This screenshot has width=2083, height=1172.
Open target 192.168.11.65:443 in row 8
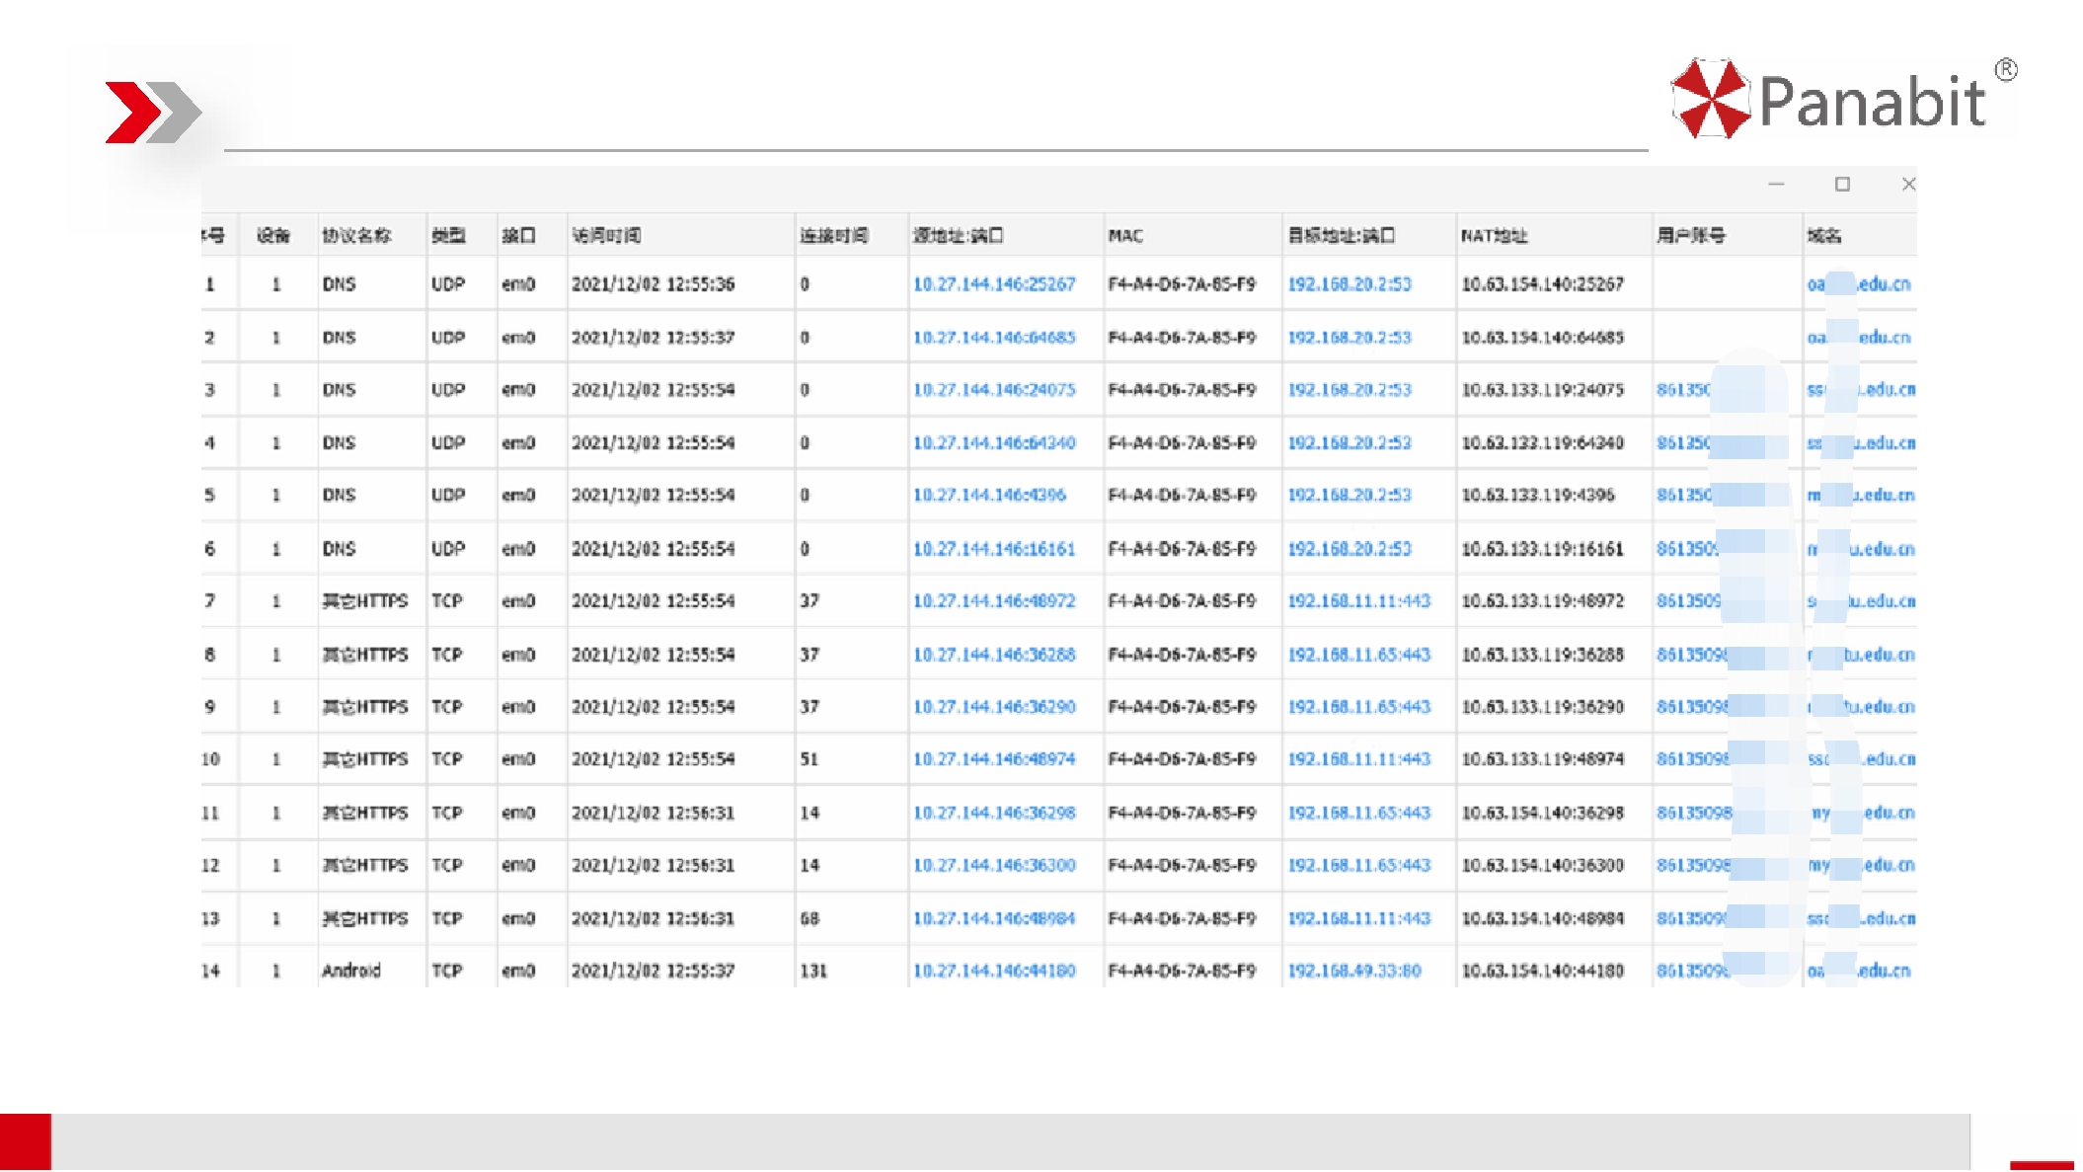(1358, 655)
